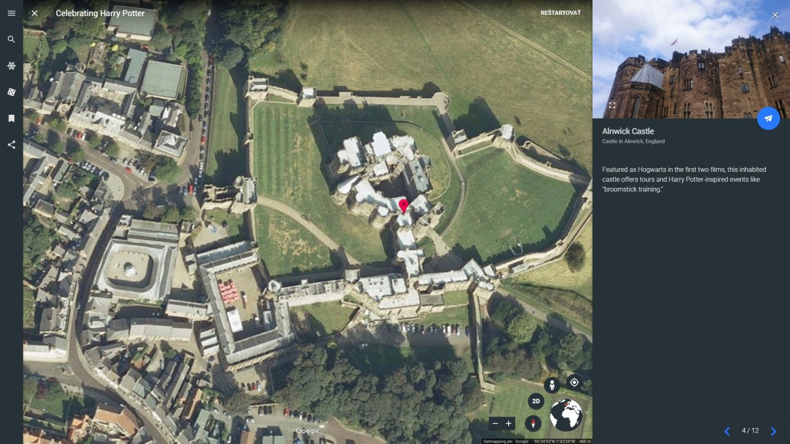Open Projects bookmark icon in sidebar
The image size is (790, 444).
(11, 118)
